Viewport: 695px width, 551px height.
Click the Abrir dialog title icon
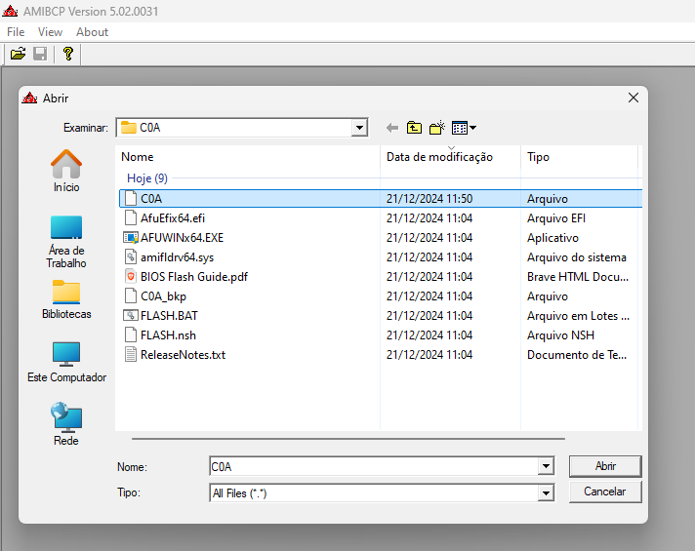click(29, 98)
